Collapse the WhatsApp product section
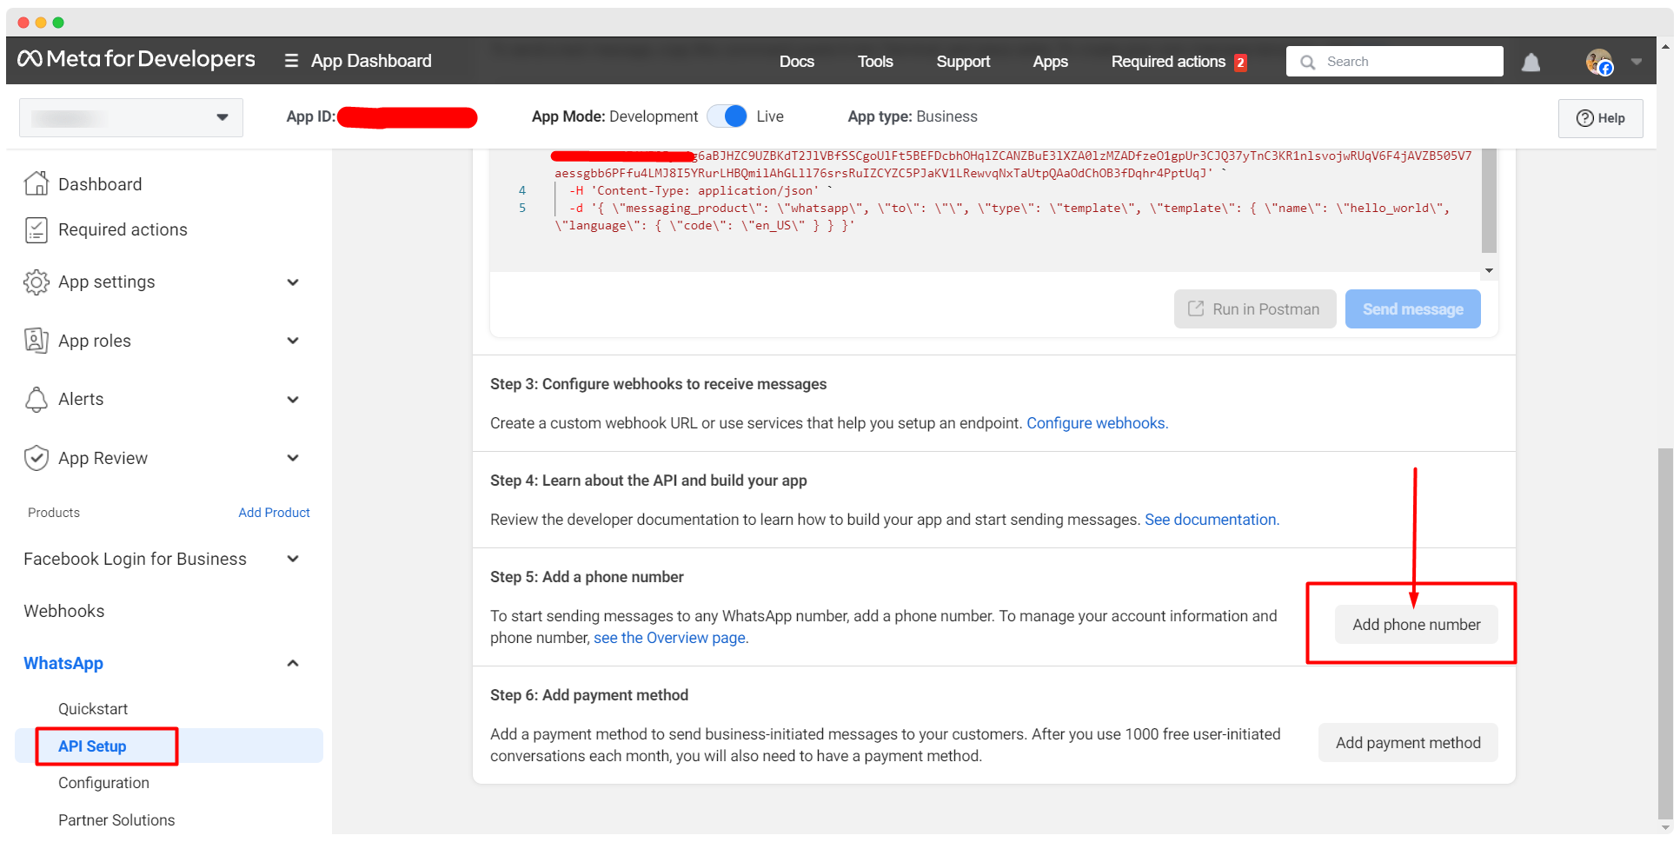The height and width of the screenshot is (842, 1680). [293, 663]
